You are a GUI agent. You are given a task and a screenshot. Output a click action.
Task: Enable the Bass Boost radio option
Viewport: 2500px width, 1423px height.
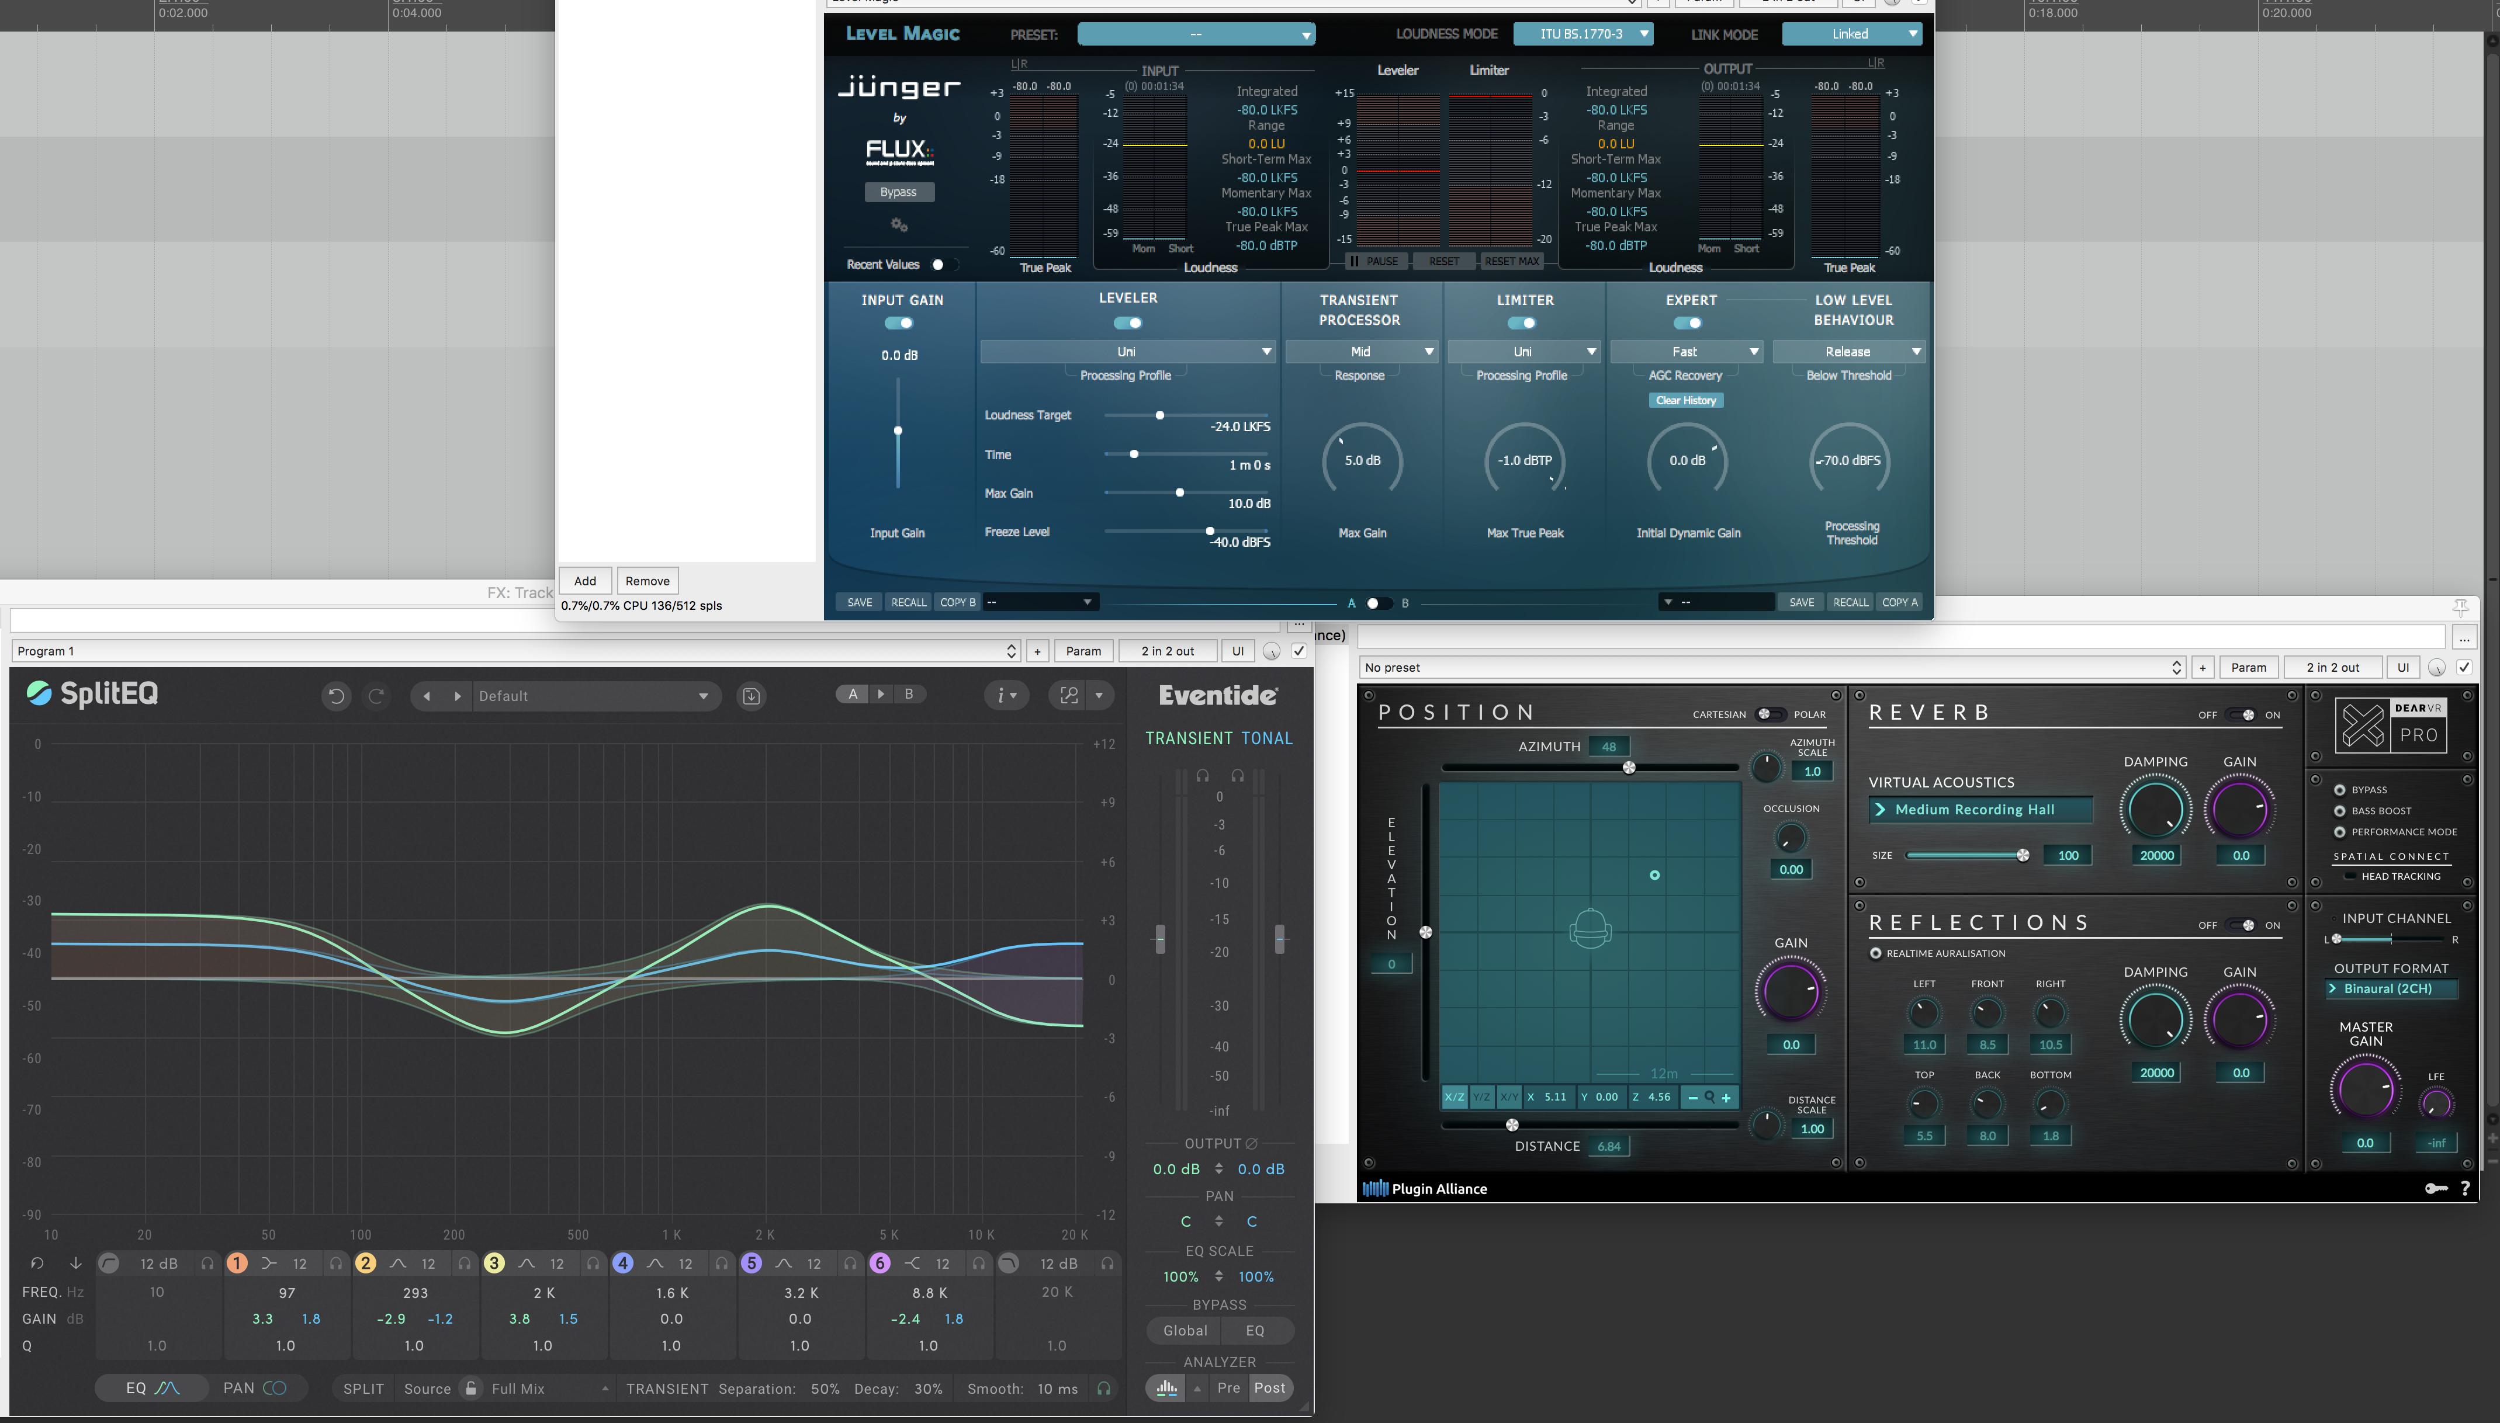pyautogui.click(x=2340, y=811)
